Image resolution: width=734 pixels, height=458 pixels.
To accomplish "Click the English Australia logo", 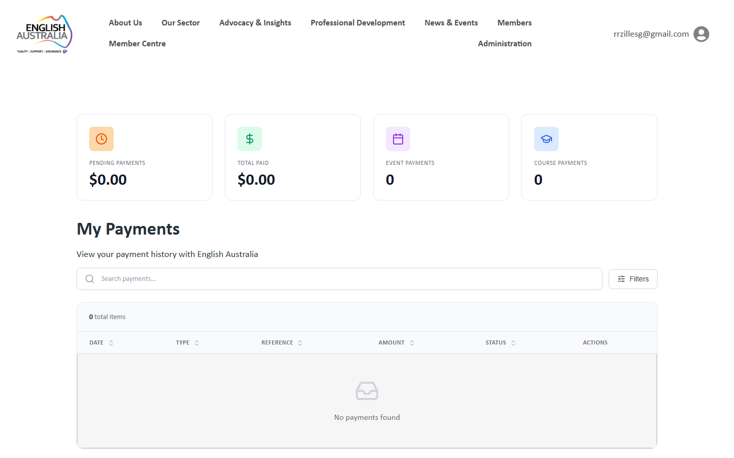I will coord(44,34).
